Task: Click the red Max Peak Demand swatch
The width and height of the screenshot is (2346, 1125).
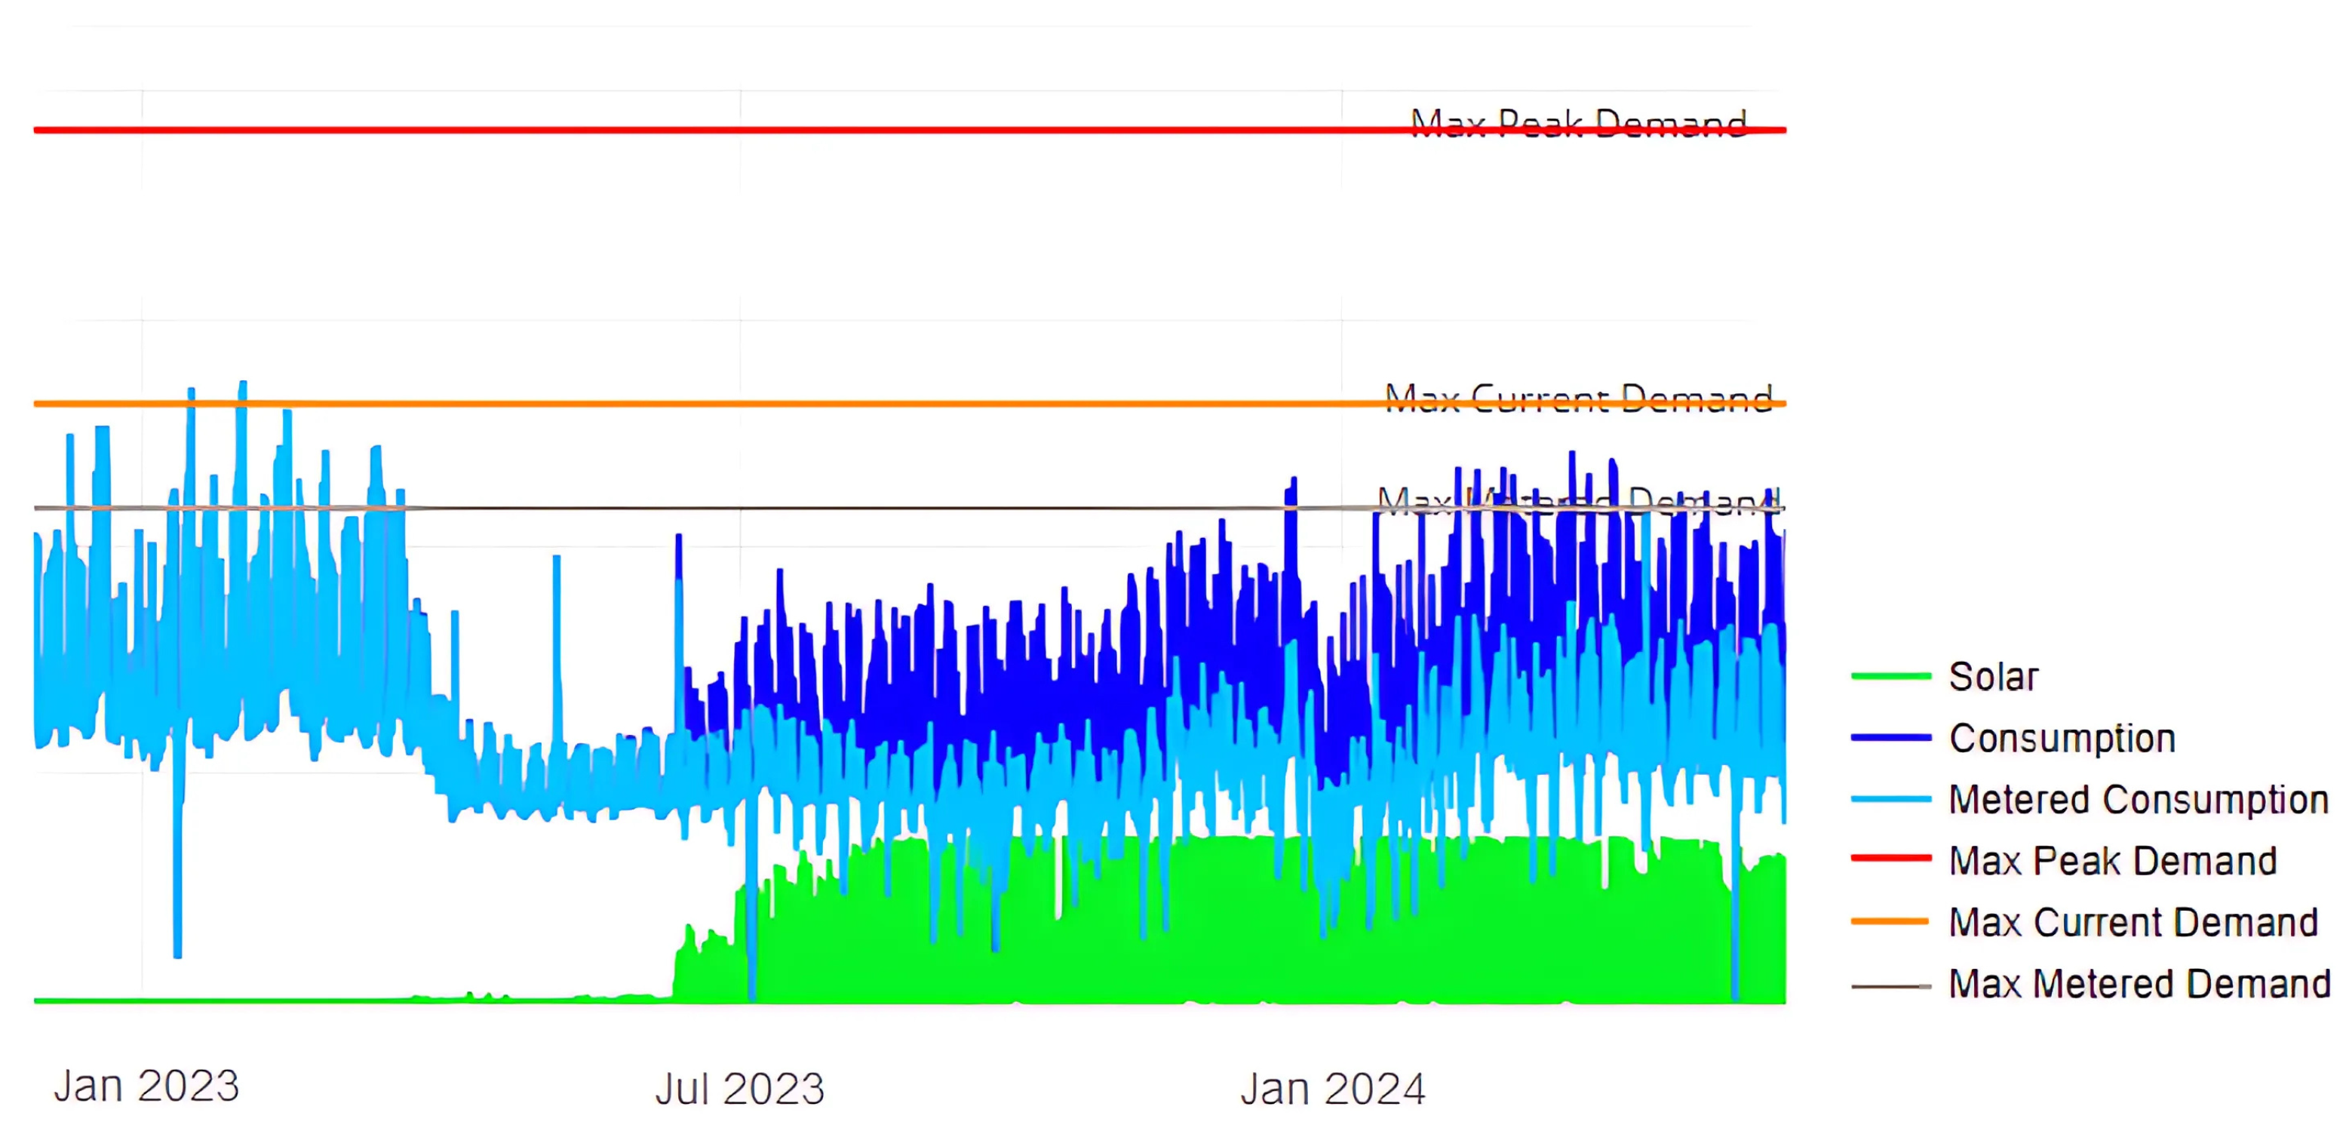Action: tap(1890, 858)
